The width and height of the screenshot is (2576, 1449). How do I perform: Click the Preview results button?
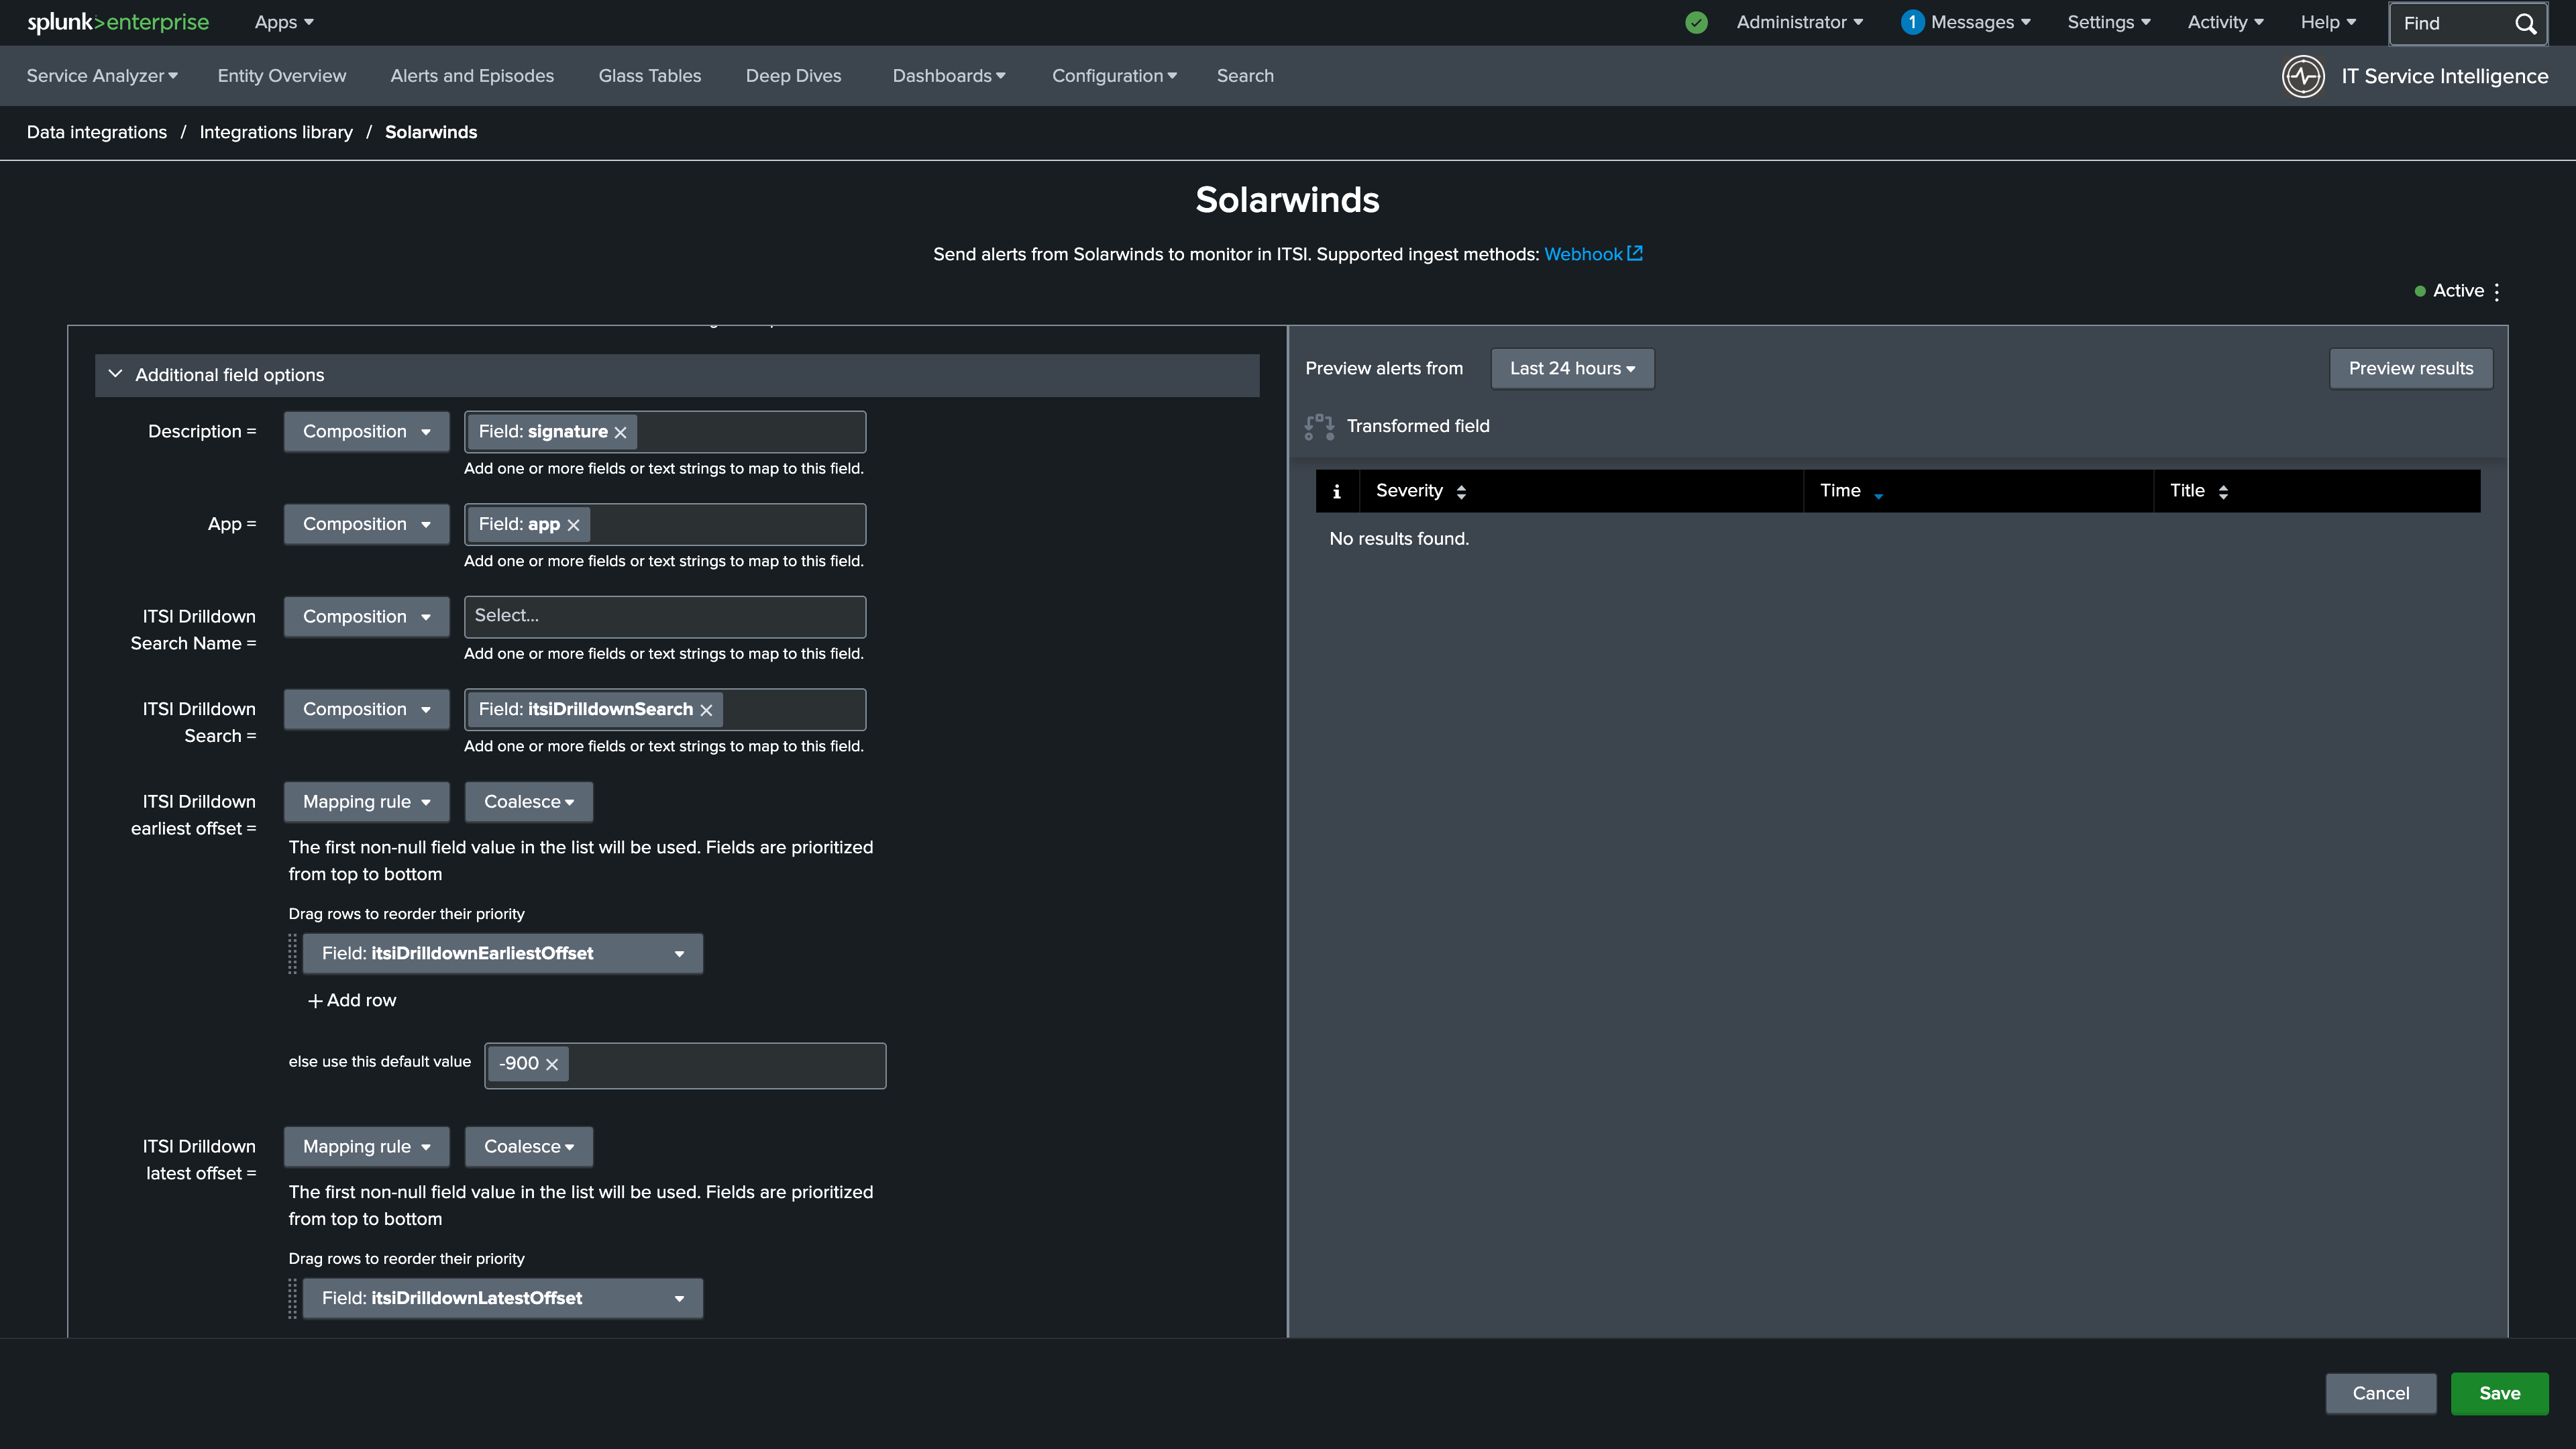click(2411, 368)
